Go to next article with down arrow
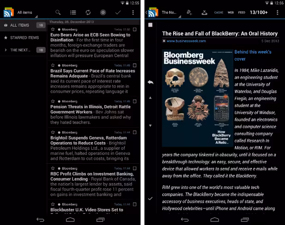 pos(150,125)
